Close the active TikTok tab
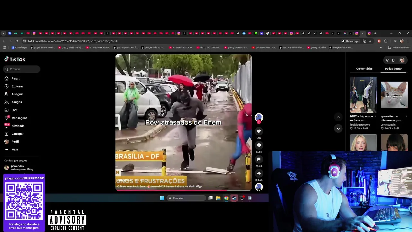This screenshot has width=412, height=232. coord(363,33)
